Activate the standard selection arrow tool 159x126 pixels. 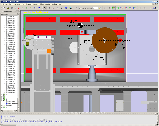(45, 8)
